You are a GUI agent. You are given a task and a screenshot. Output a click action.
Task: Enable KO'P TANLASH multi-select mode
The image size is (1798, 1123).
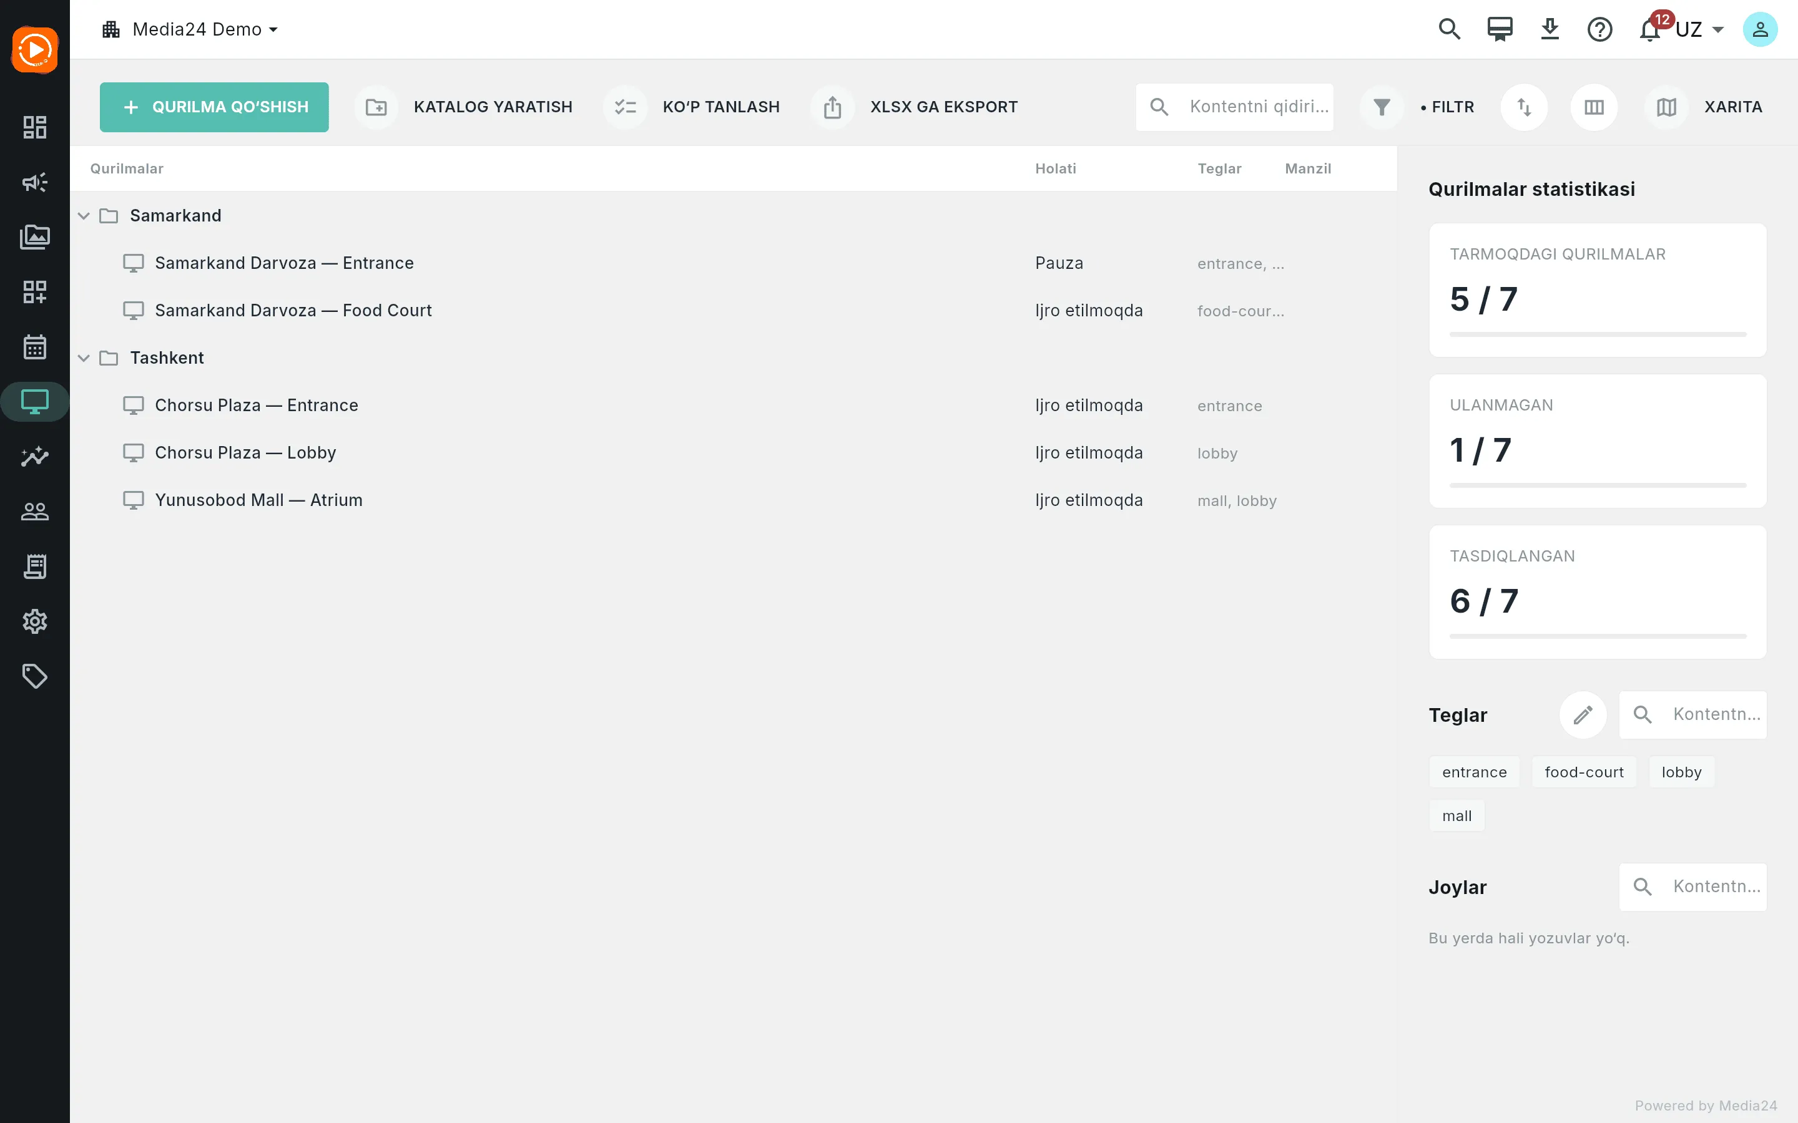[x=692, y=107]
